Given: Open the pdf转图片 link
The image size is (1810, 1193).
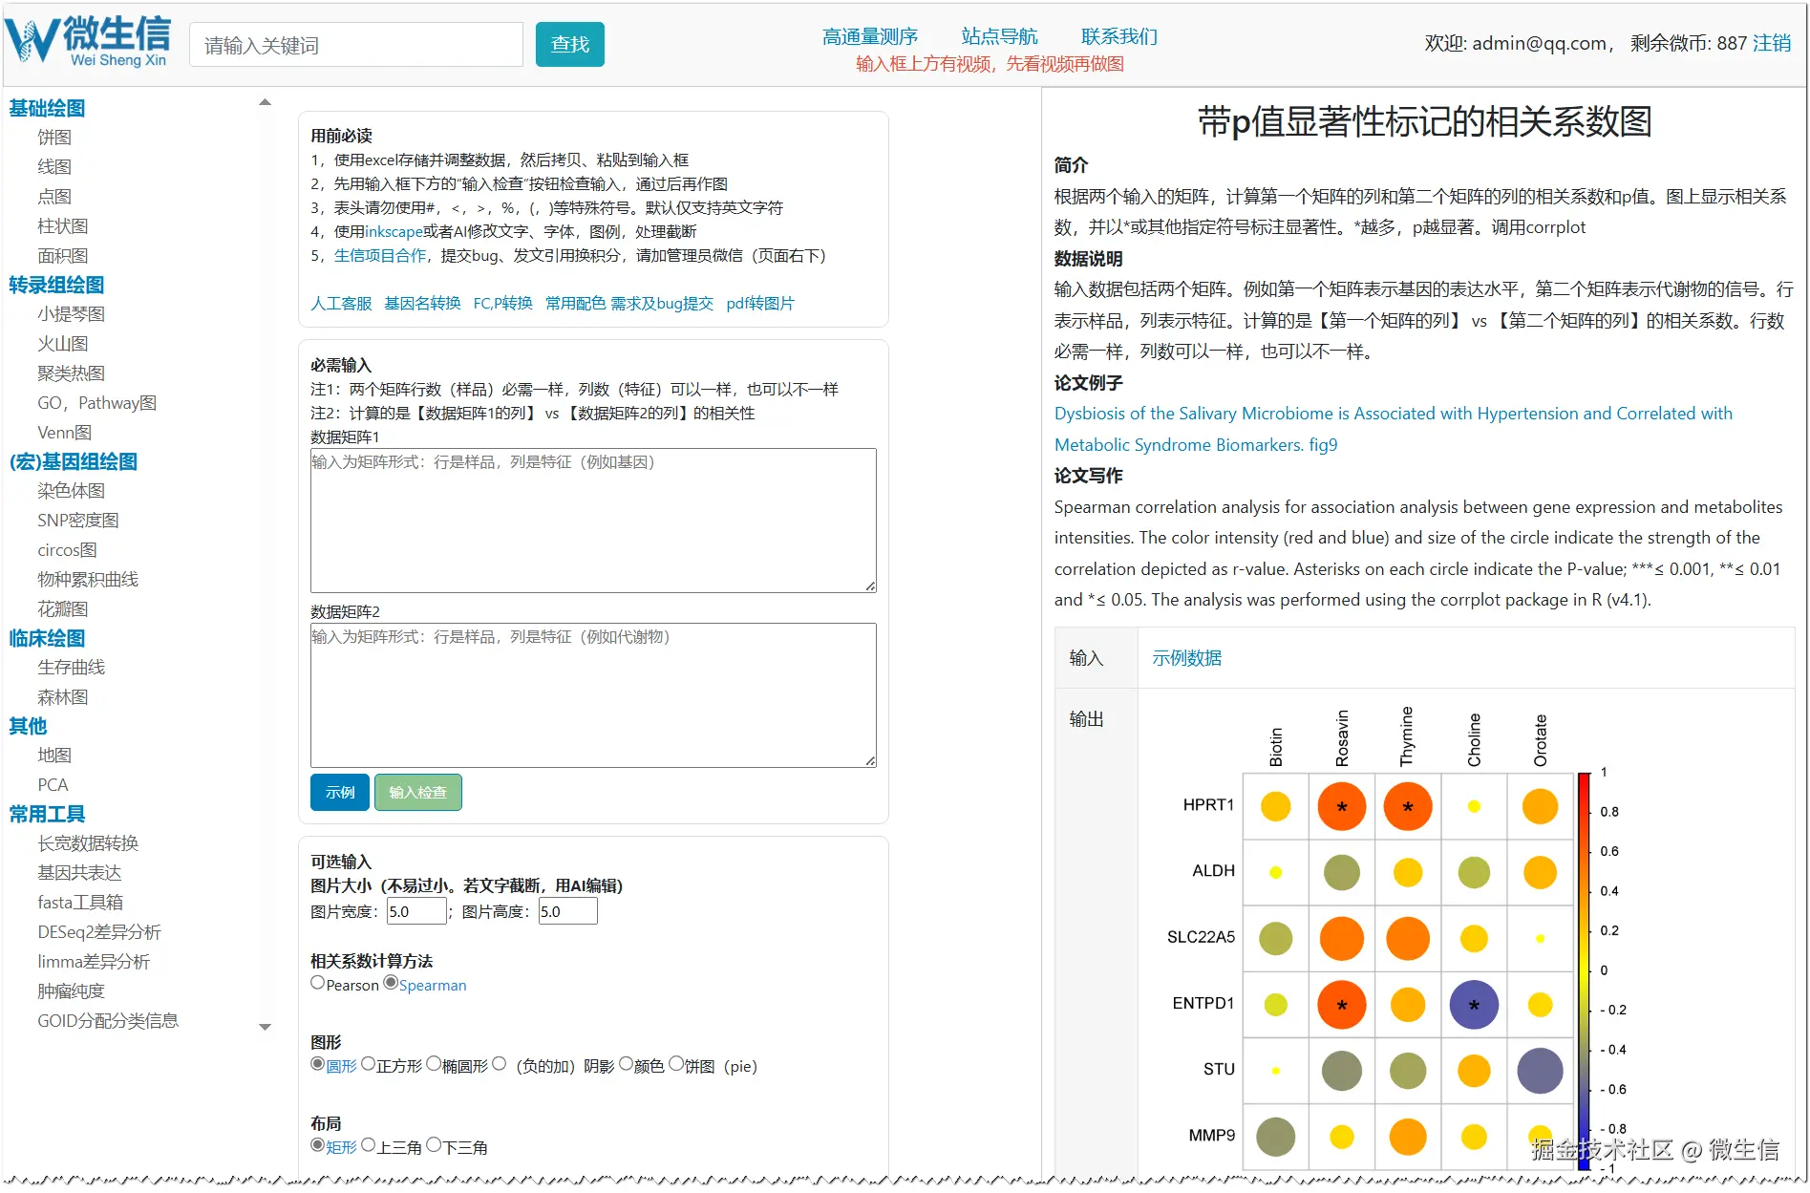Looking at the screenshot, I should 760,304.
